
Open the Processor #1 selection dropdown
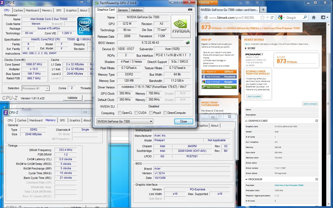tap(36, 88)
